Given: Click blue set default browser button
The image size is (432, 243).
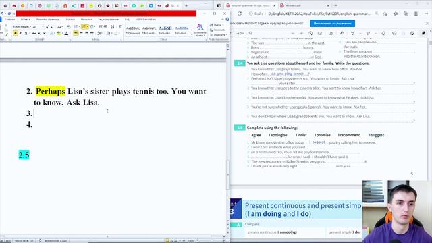Looking at the screenshot, I should click(332, 24).
